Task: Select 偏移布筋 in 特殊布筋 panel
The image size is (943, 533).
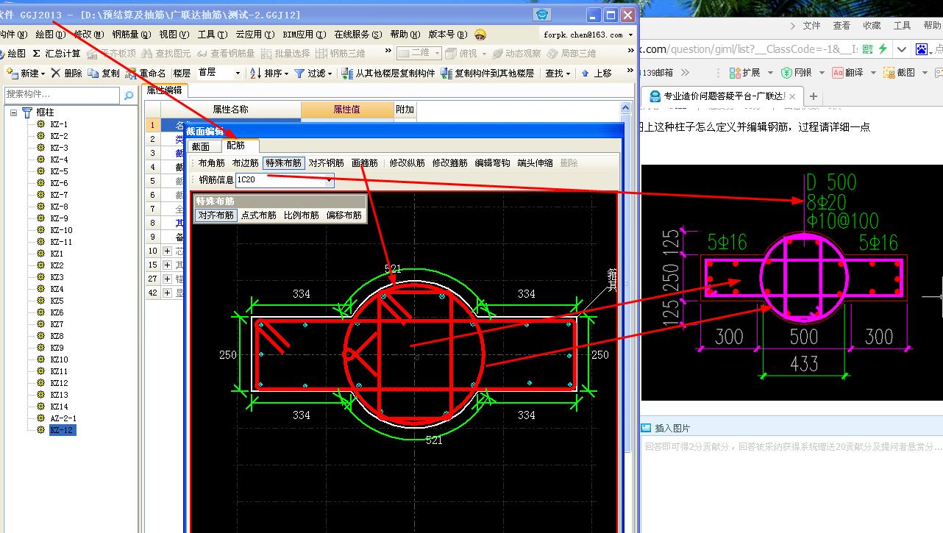Action: tap(344, 215)
